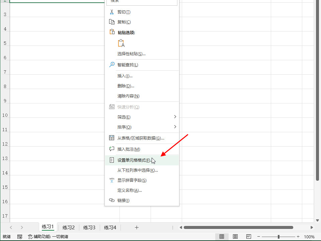Add a new sheet with plus button
Image resolution: width=321 pixels, height=241 pixels.
point(137,227)
